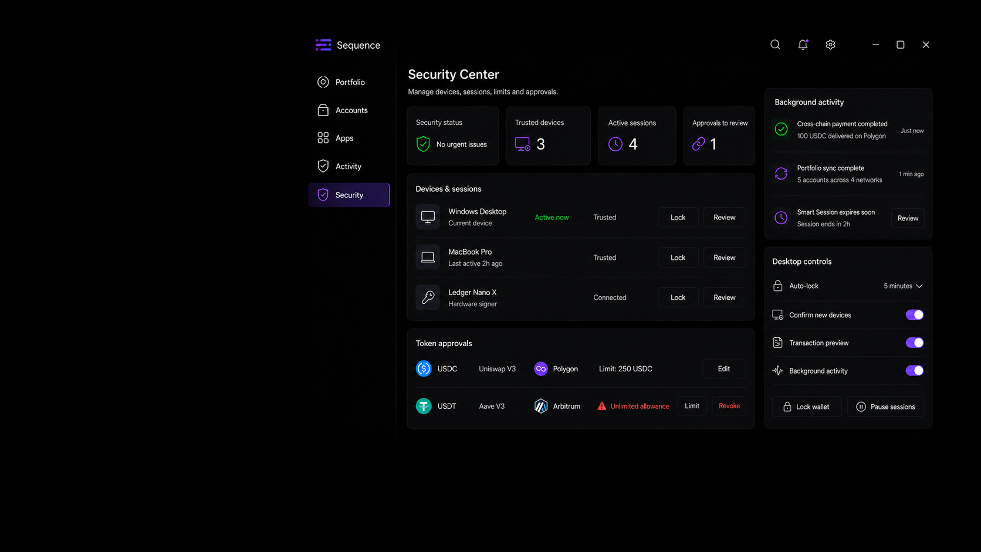Click the Pause sessions button
981x552 pixels.
[x=885, y=407]
